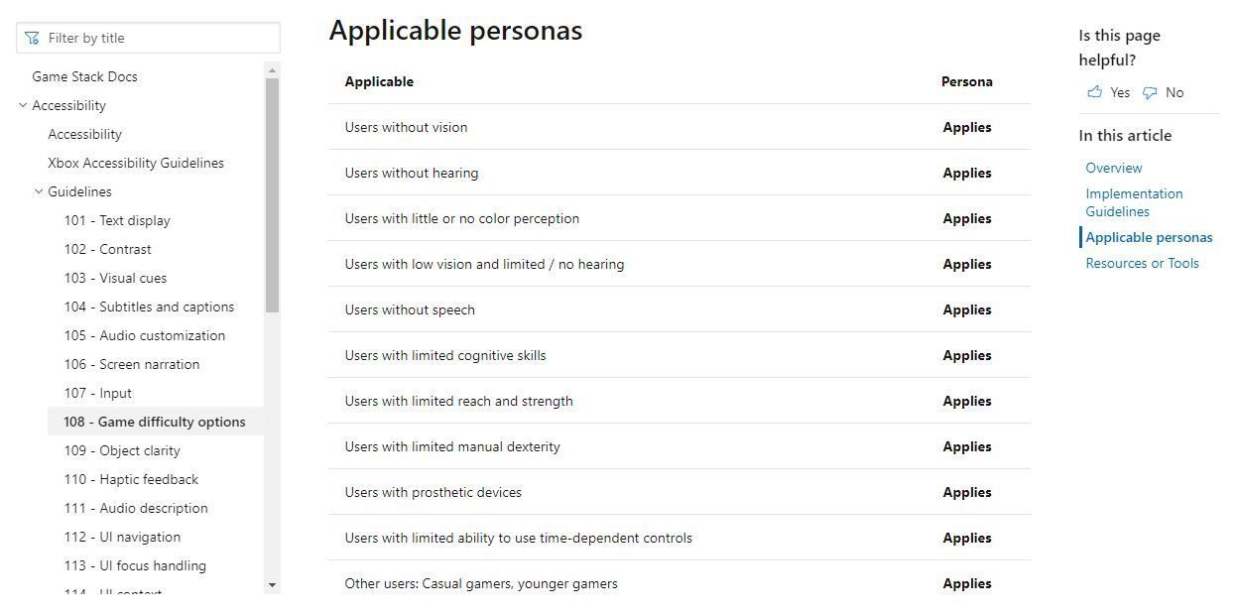Open 106 - Screen narration guideline
The image size is (1237, 614).
(132, 364)
